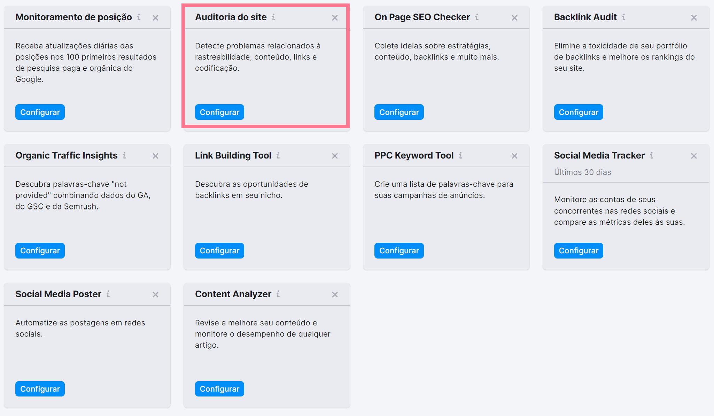
Task: Dismiss the Social Media Tracker widget
Action: click(694, 156)
